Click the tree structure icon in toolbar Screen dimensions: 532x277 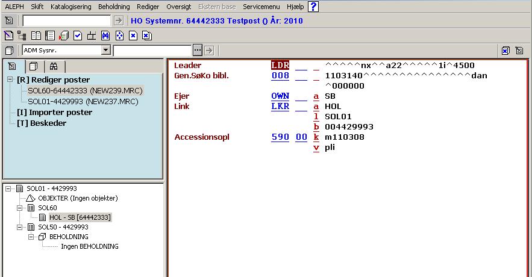click(22, 36)
